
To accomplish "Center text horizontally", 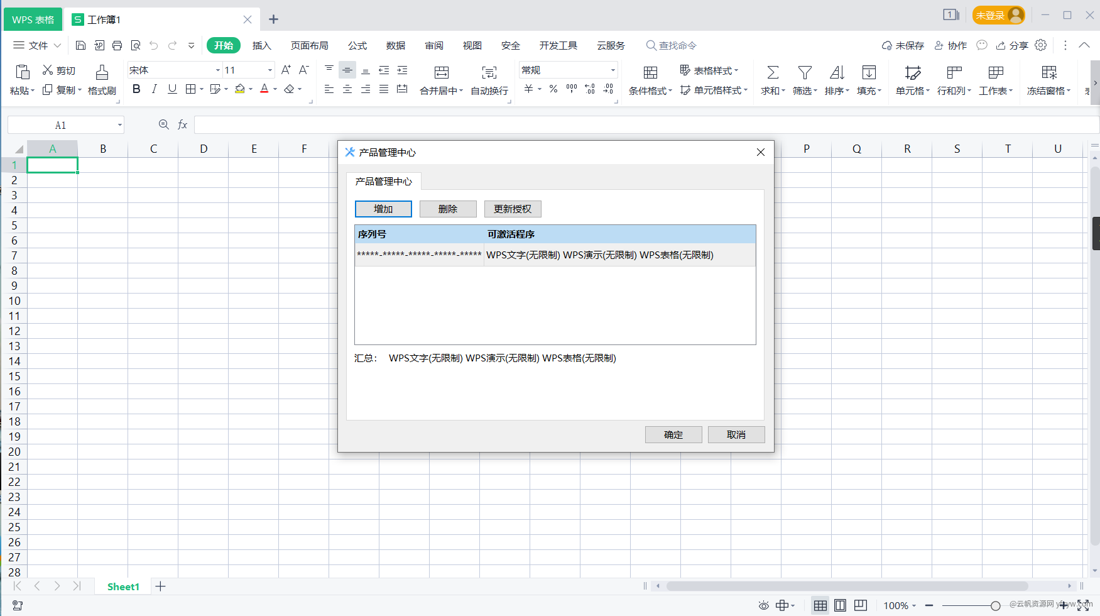I will 347,89.
